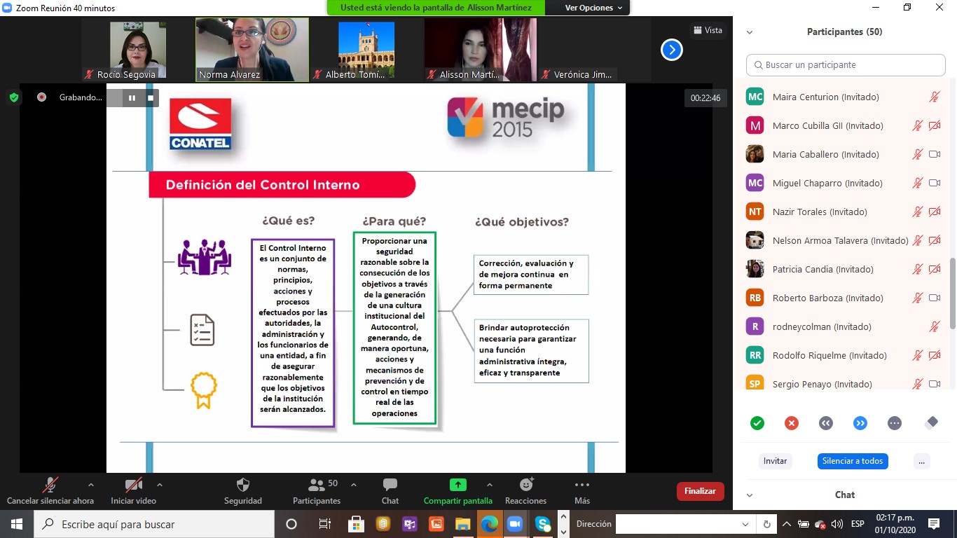Toggle Roberto Barboza's camera icon
The width and height of the screenshot is (957, 538).
935,298
